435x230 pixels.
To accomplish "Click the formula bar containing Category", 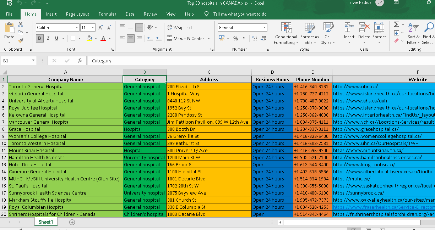I will 261,61.
